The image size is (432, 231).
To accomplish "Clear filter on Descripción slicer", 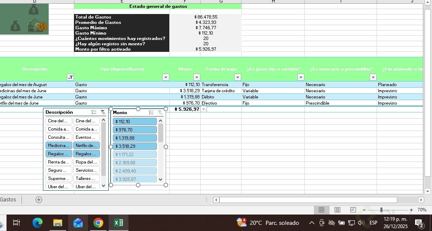I will 103,112.
